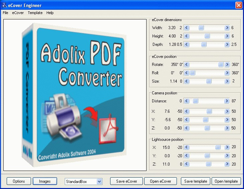Click the Options button
The width and height of the screenshot is (244, 189).
point(19,181)
